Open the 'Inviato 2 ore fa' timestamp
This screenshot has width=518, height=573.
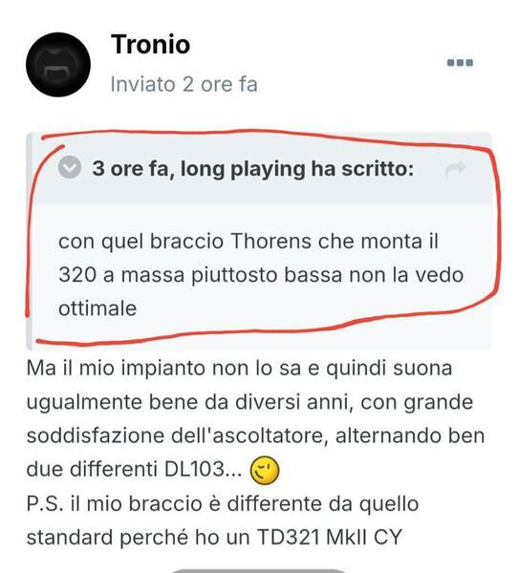tap(184, 84)
